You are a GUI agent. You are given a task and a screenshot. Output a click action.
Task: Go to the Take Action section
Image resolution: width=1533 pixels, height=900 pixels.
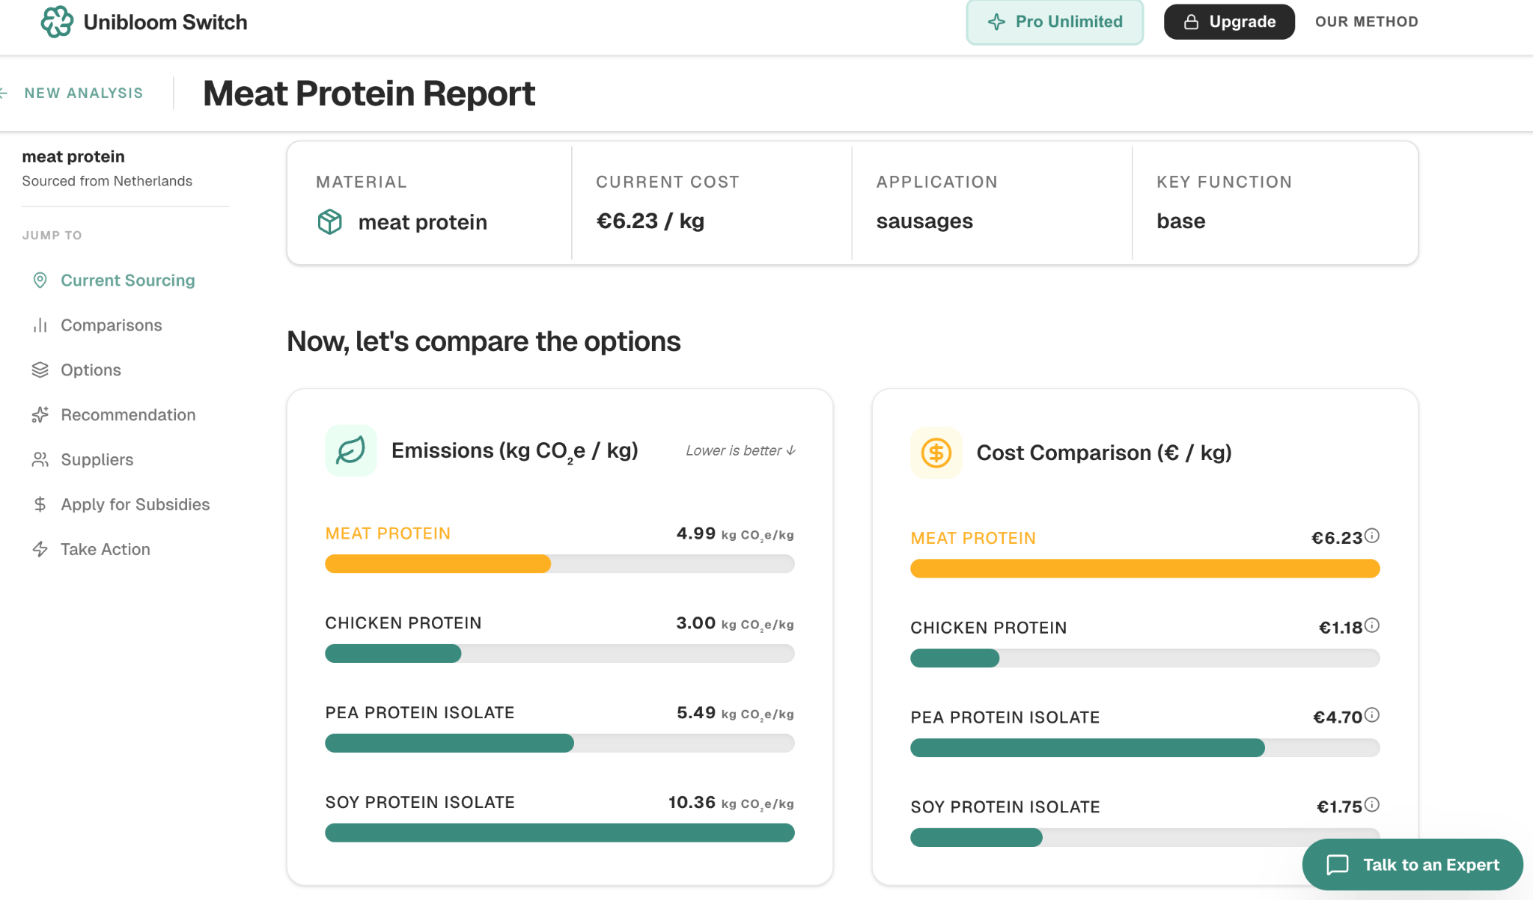coord(105,550)
